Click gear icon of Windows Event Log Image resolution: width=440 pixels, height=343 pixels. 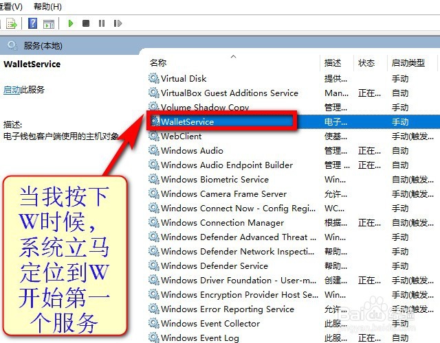pyautogui.click(x=154, y=338)
